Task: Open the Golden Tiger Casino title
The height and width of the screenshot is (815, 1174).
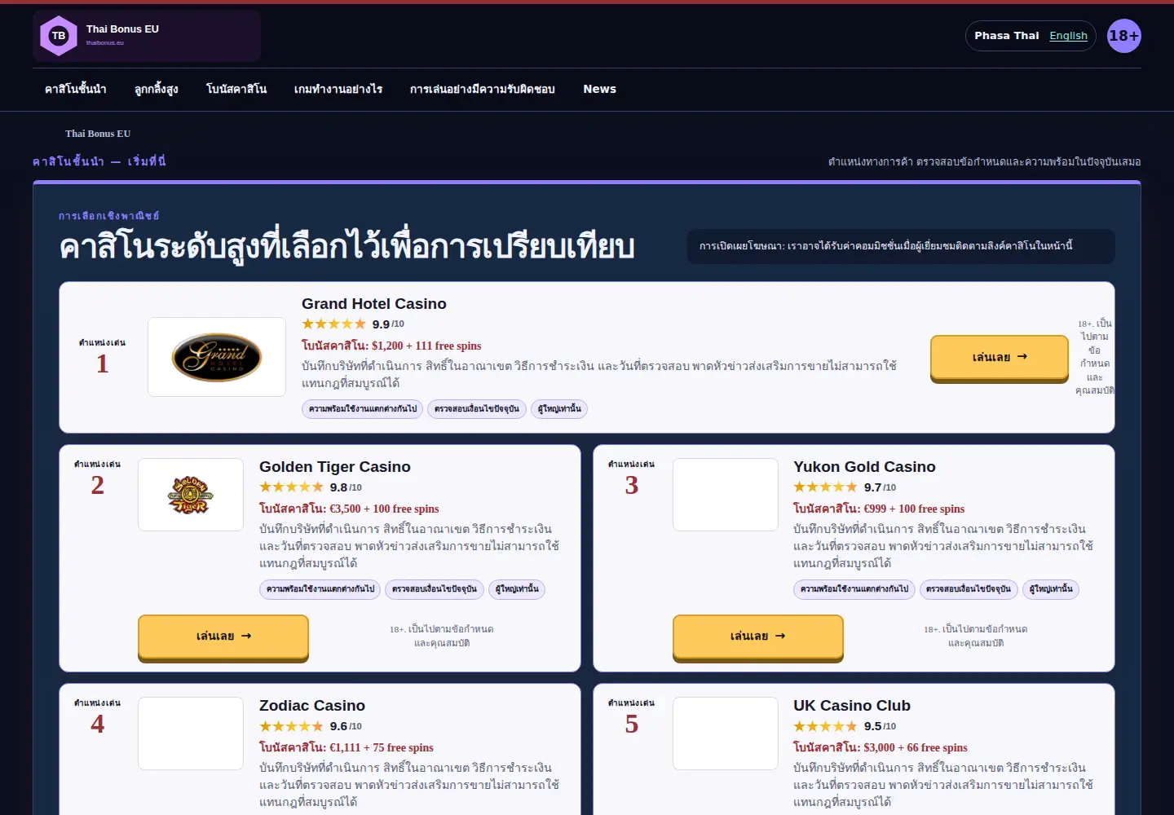Action: pyautogui.click(x=335, y=467)
